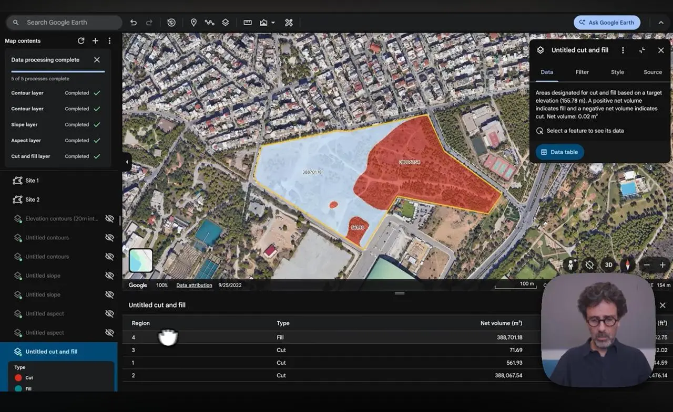Screen dimensions: 673x412
Task: Switch the map to 3D view
Action: (x=608, y=265)
